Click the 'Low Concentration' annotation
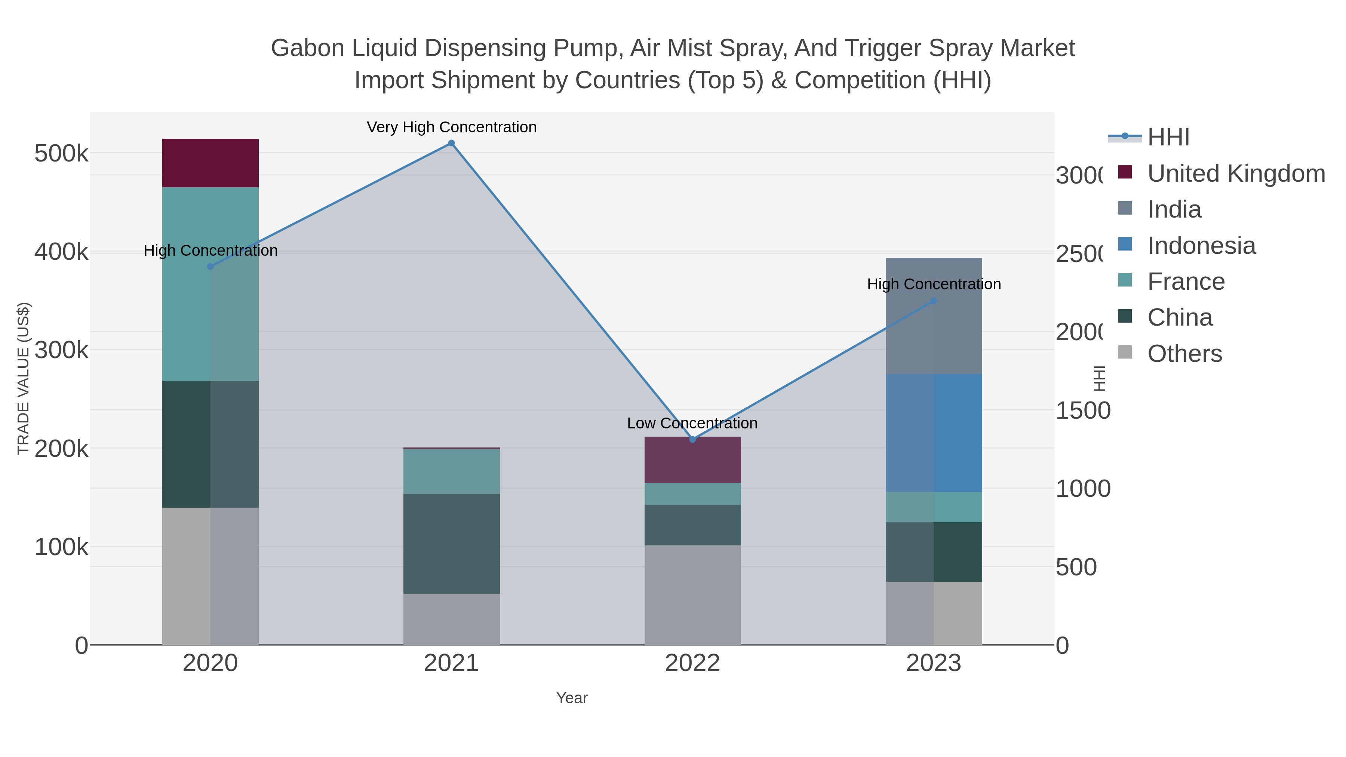This screenshot has width=1346, height=757. tap(692, 423)
